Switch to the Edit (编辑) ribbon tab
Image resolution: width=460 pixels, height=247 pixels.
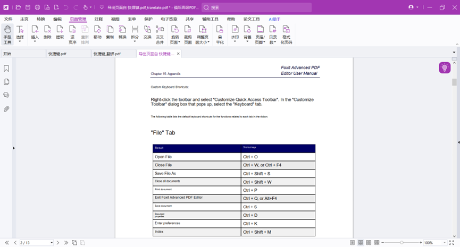57,19
